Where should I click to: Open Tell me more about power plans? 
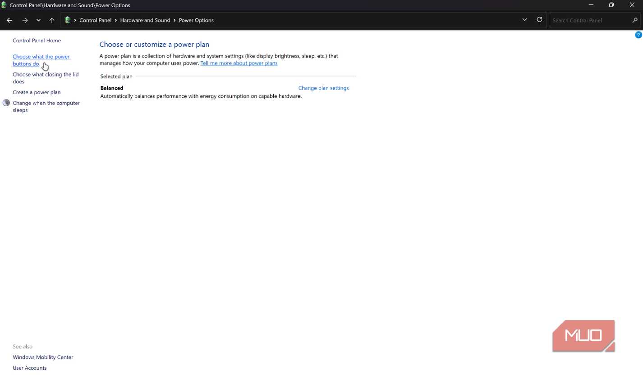click(239, 63)
